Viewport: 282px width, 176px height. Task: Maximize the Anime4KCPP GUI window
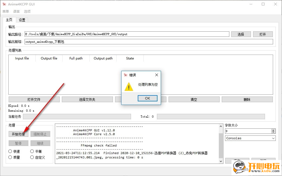(x=263, y=4)
